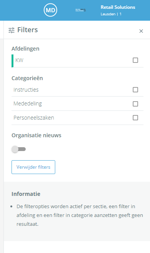150x253 pixels.
Task: Click the Filters panel title
Action: pyautogui.click(x=28, y=30)
